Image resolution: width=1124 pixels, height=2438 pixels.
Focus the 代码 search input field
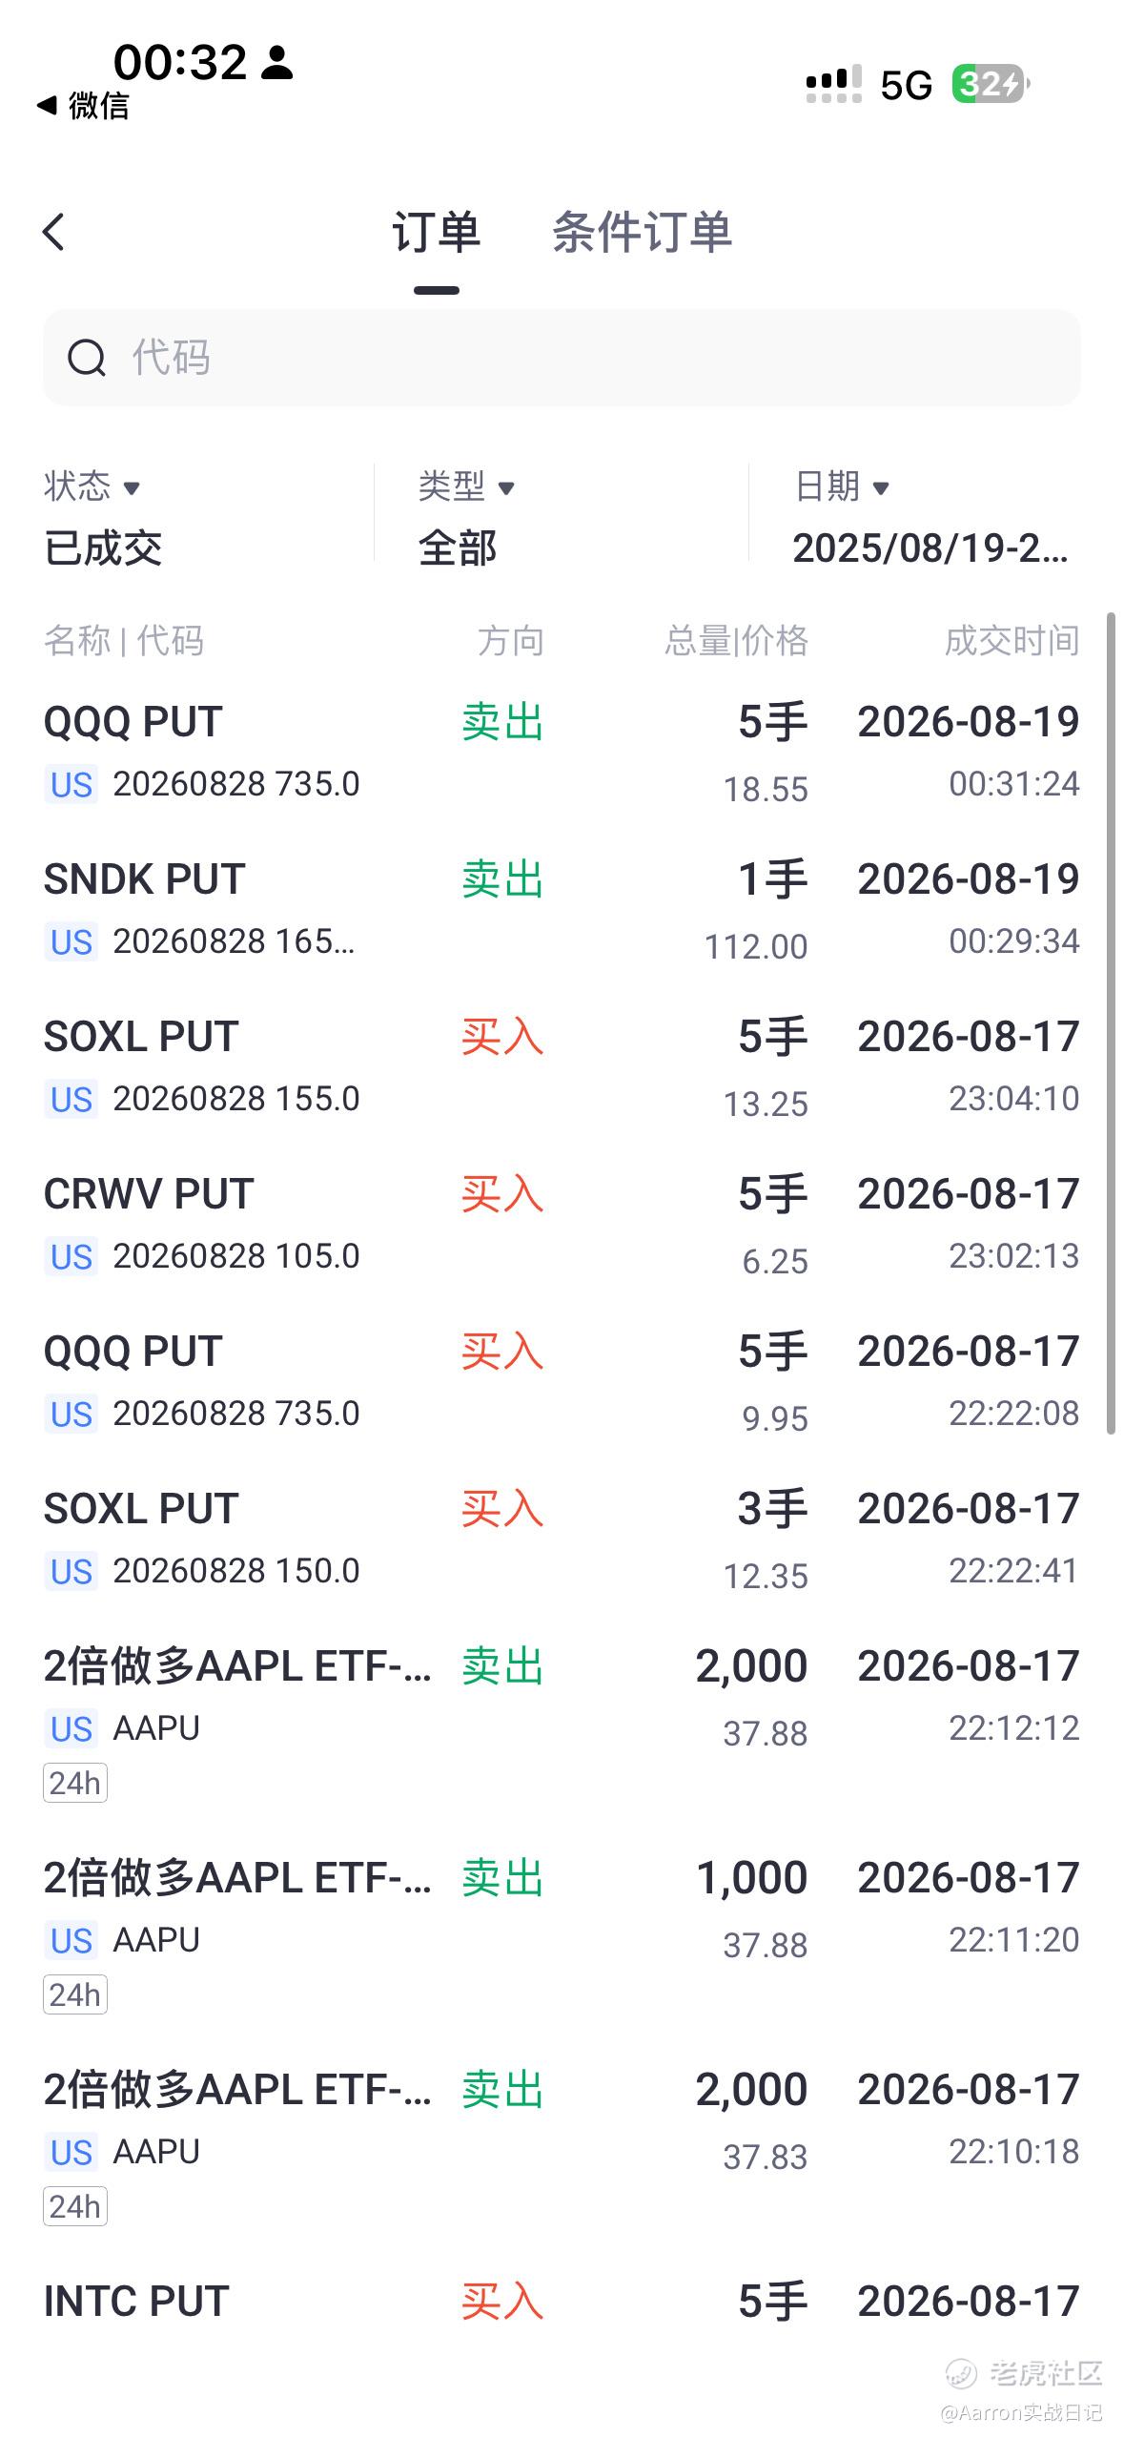pyautogui.click(x=562, y=358)
